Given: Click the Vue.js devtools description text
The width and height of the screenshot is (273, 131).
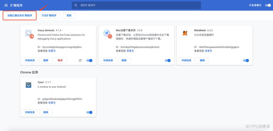Looking at the screenshot, I should [61, 37].
